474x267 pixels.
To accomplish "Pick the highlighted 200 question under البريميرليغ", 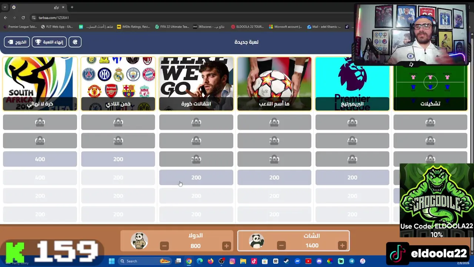I will (353, 178).
